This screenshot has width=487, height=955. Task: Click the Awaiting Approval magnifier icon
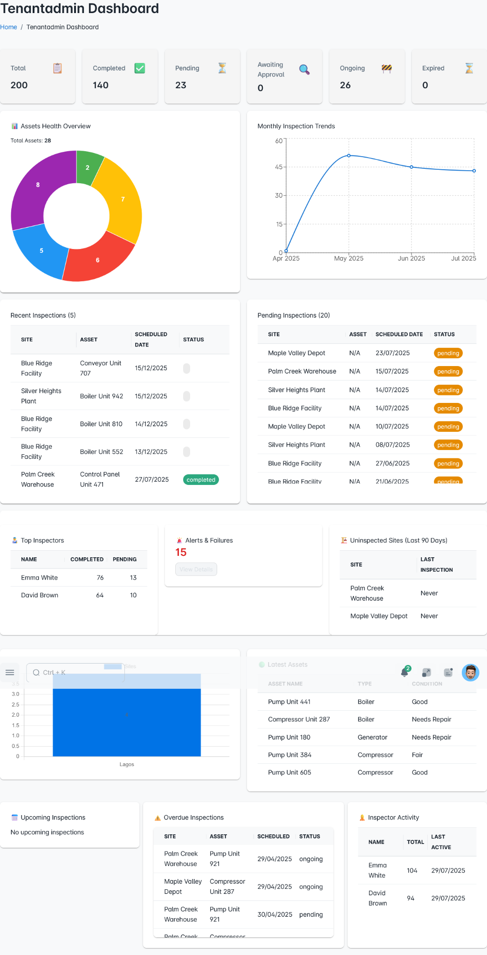tap(304, 69)
